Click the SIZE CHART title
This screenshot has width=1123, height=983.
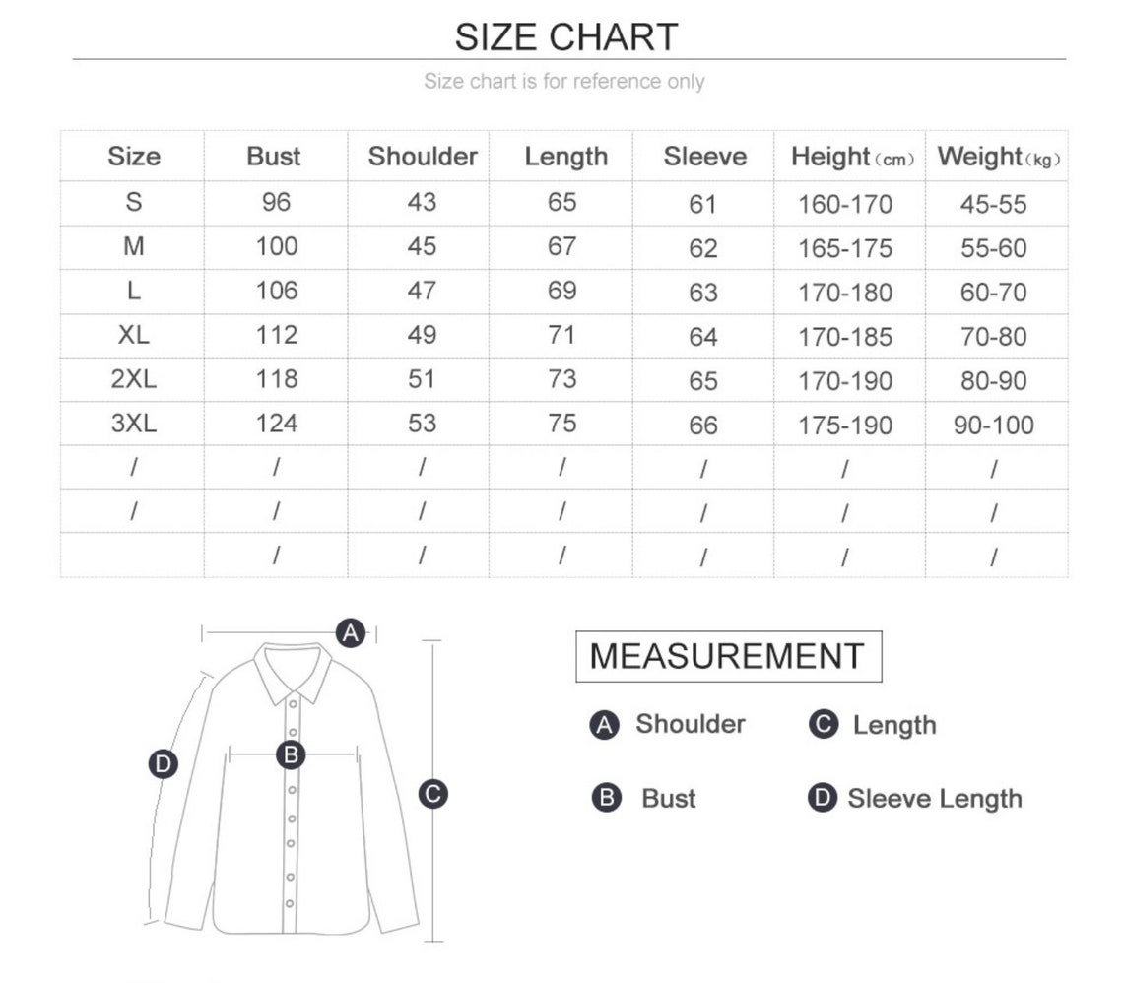[x=565, y=37]
